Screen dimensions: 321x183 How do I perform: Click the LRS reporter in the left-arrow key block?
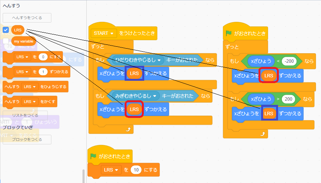pyautogui.click(x=134, y=73)
